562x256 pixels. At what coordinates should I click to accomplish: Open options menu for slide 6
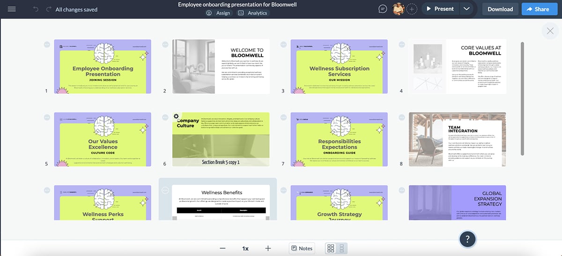tap(165, 117)
